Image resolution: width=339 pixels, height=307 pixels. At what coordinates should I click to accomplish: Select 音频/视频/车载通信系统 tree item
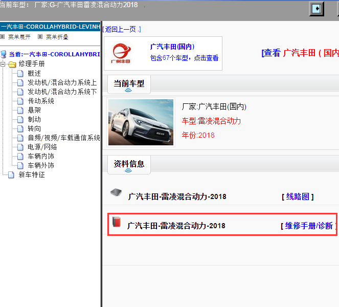[x=64, y=138]
